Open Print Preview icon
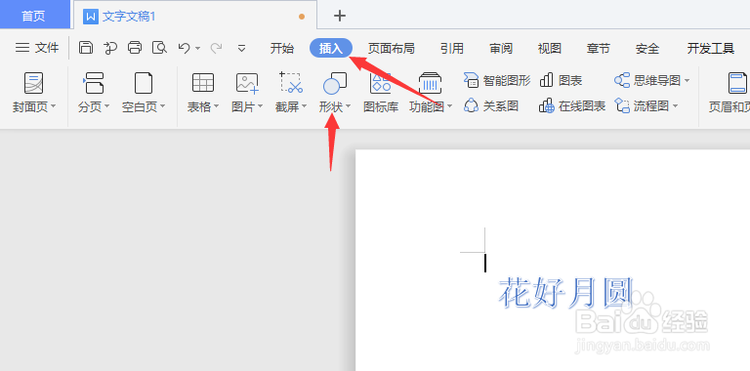Image resolution: width=750 pixels, height=371 pixels. point(159,47)
